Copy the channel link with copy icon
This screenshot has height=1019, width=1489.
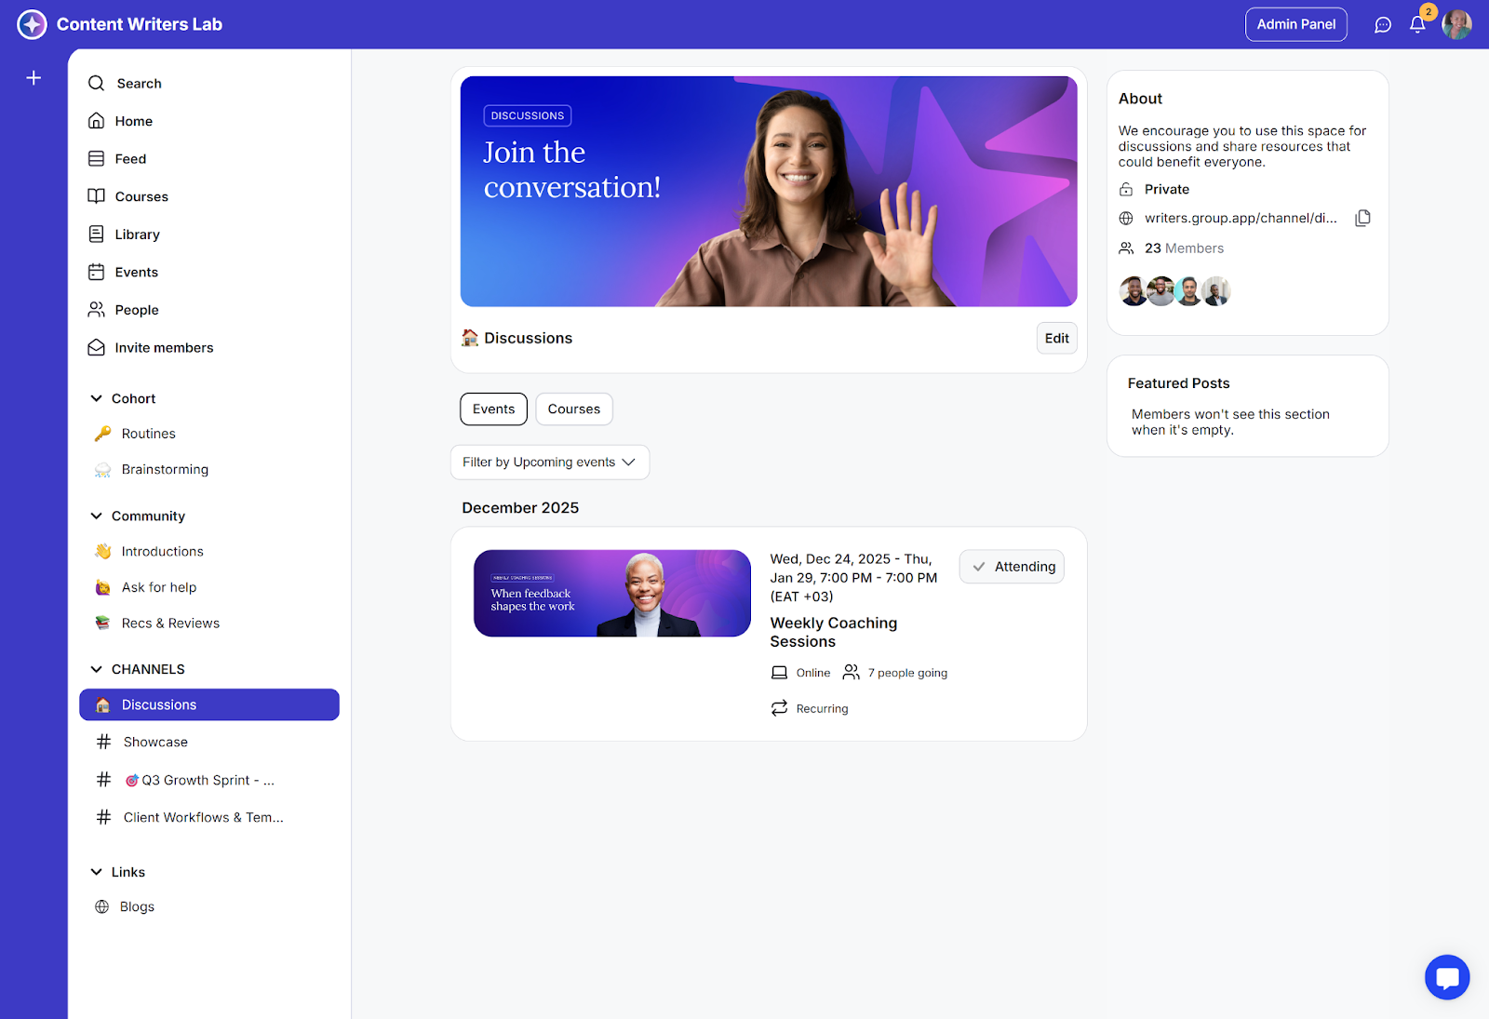click(x=1362, y=218)
